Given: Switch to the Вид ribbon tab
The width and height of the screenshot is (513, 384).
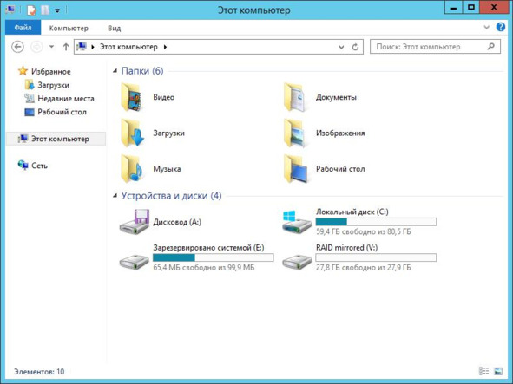Looking at the screenshot, I should [x=115, y=28].
